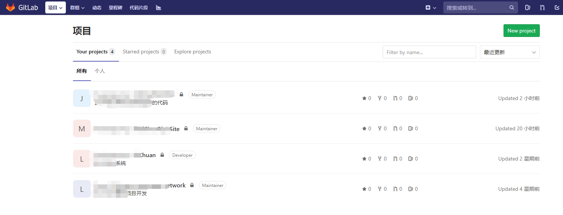Click the New project button
This screenshot has width=563, height=215.
[521, 31]
